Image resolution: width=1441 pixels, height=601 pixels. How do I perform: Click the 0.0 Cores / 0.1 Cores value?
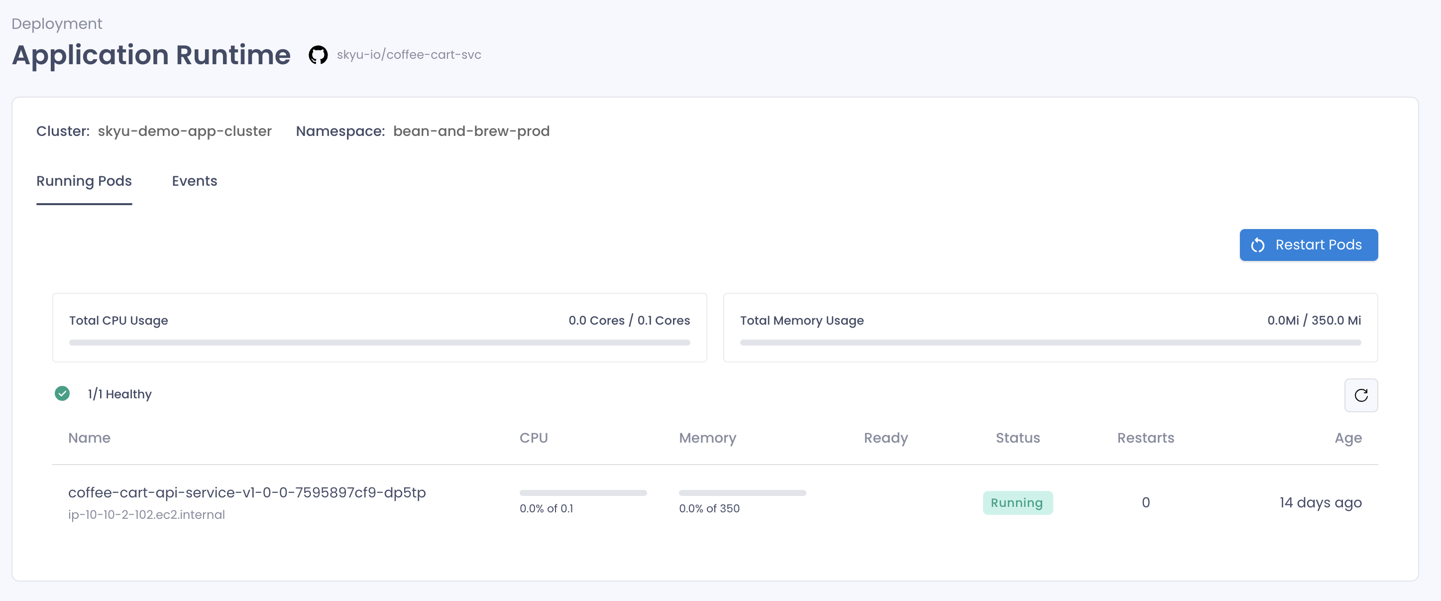[629, 320]
